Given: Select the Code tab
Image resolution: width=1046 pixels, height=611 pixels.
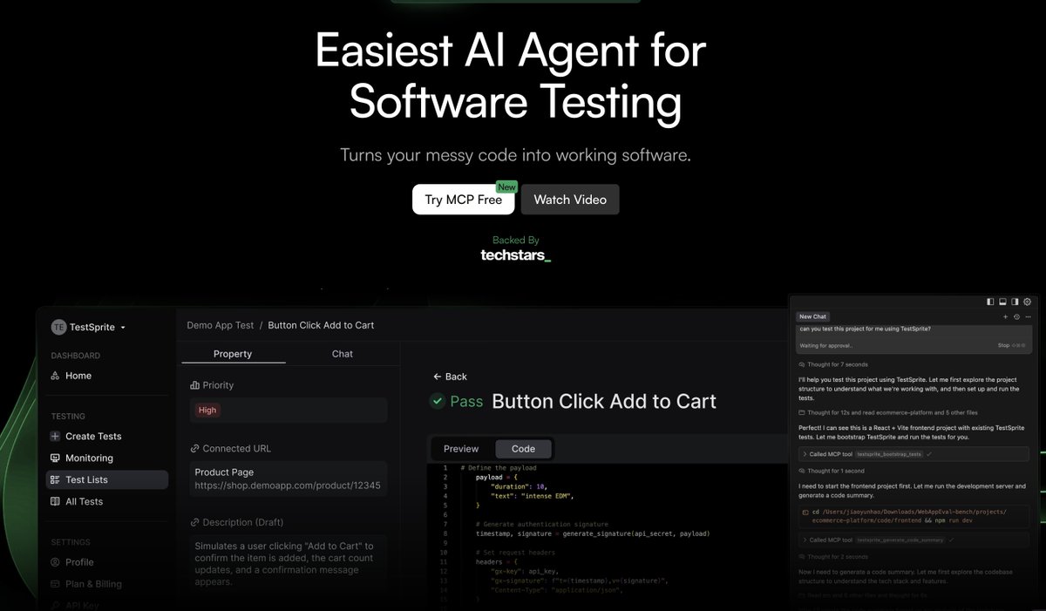Looking at the screenshot, I should pos(523,449).
